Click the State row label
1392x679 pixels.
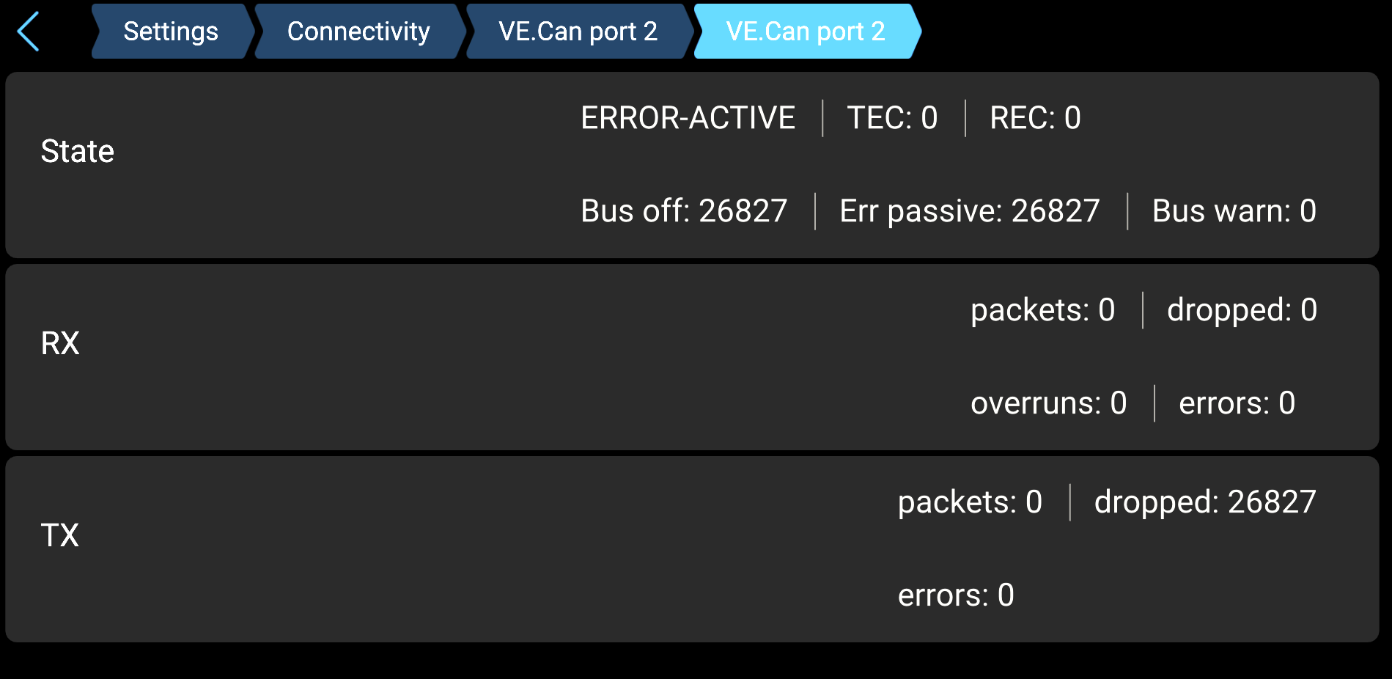78,152
